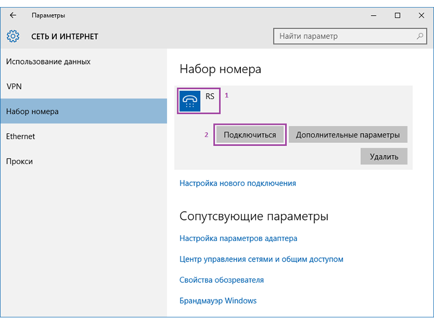Click the magnifier icon in search box
Screen dimensions: 434x325
pos(419,37)
